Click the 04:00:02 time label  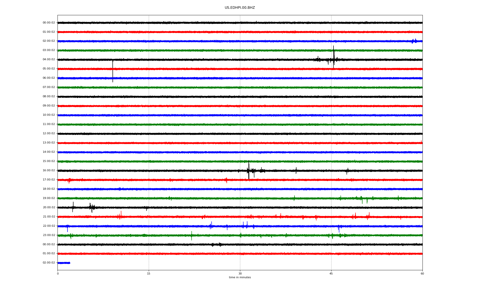49,59
